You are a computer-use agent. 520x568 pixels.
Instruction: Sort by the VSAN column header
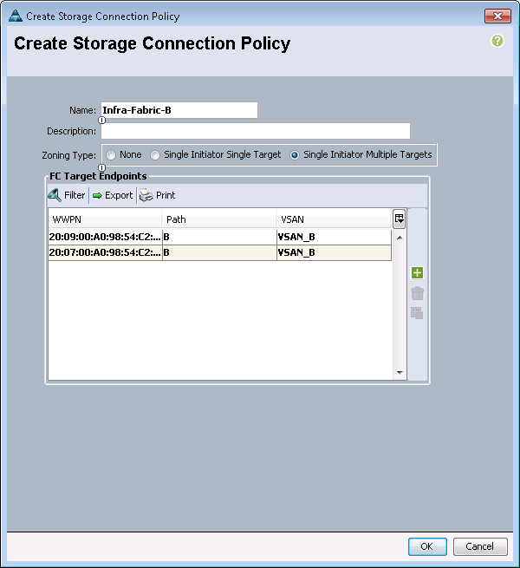pos(334,219)
